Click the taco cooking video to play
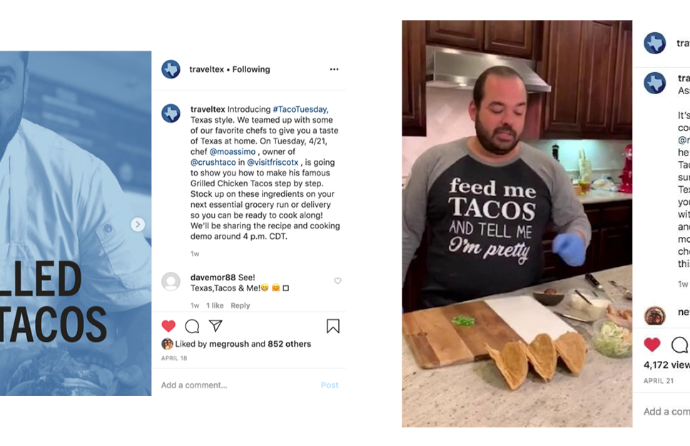This screenshot has height=446, width=690. click(x=517, y=223)
